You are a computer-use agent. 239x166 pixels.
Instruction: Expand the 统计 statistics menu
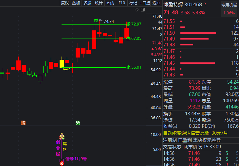coord(99,3)
